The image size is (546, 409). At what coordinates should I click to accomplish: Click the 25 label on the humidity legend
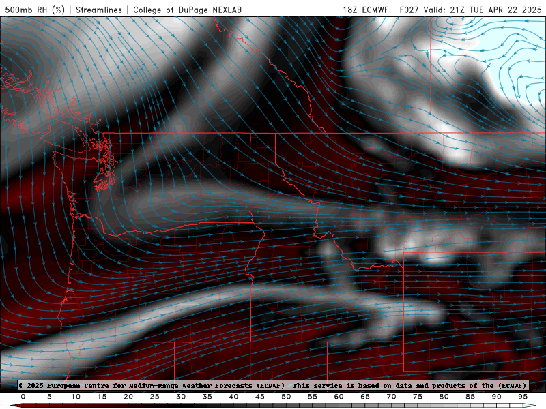[x=155, y=397]
